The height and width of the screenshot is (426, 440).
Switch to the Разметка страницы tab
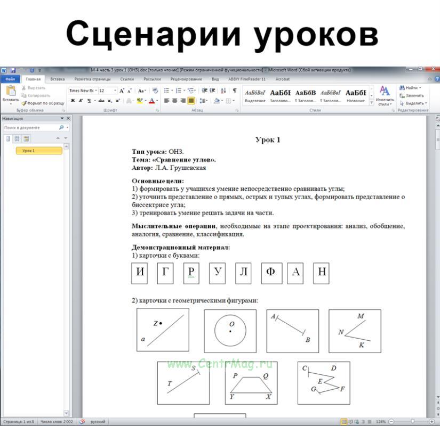pyautogui.click(x=93, y=79)
